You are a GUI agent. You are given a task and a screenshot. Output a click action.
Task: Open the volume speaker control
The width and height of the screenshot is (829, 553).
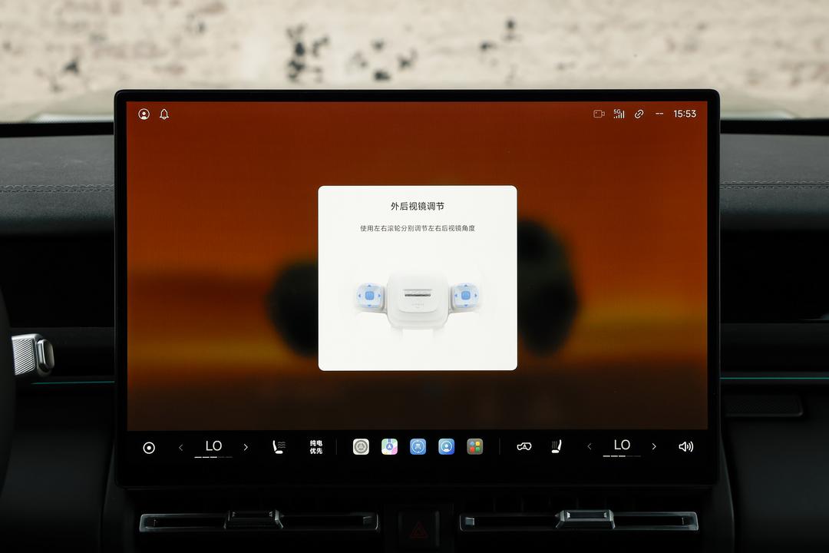click(x=685, y=447)
